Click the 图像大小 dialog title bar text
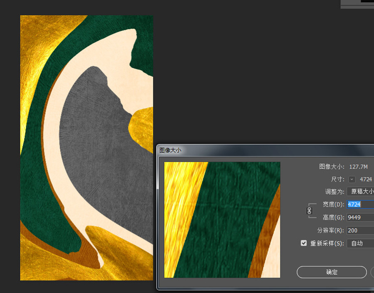The image size is (374, 293). (170, 150)
